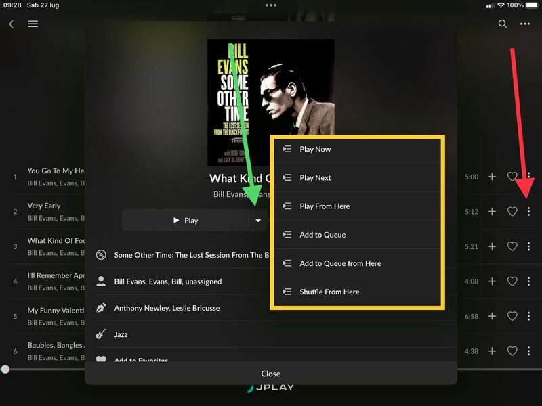
Task: Tap the back arrow icon
Action: 11,24
